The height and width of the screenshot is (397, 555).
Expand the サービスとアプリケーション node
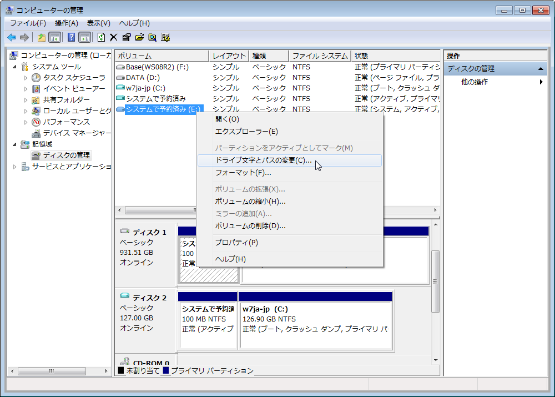click(x=14, y=167)
